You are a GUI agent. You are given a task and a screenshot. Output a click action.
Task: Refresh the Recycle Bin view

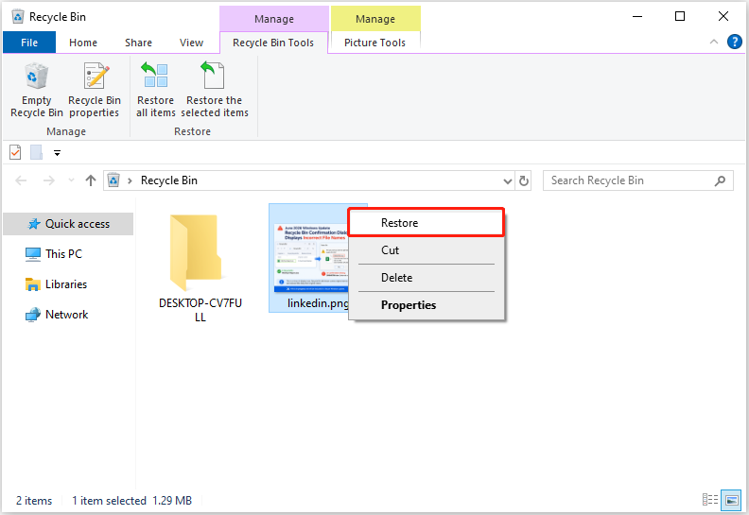[x=524, y=180]
